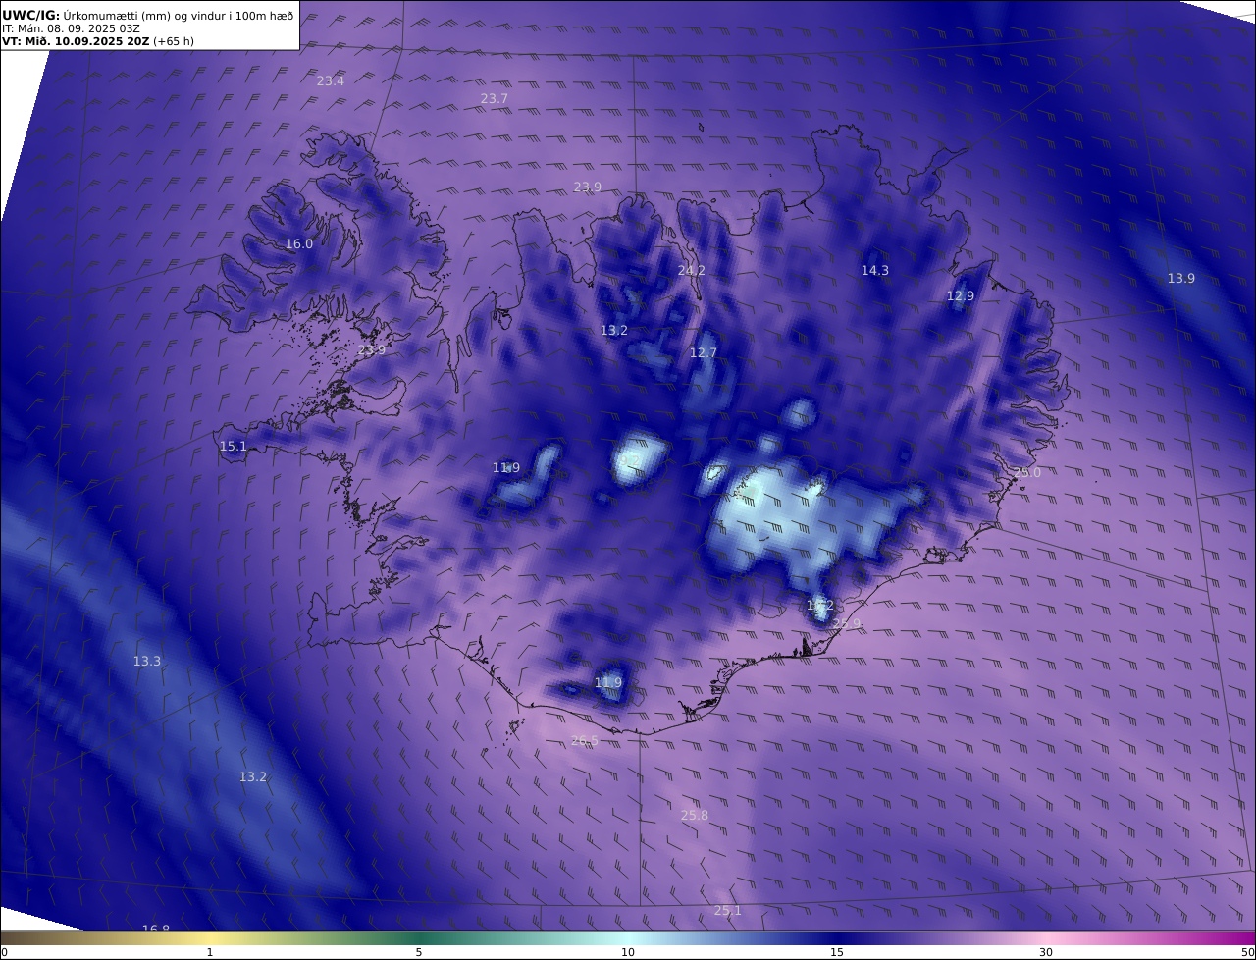Click the 50 tick on the colour scale
Screen dimensions: 1256x960
pyautogui.click(x=1248, y=953)
